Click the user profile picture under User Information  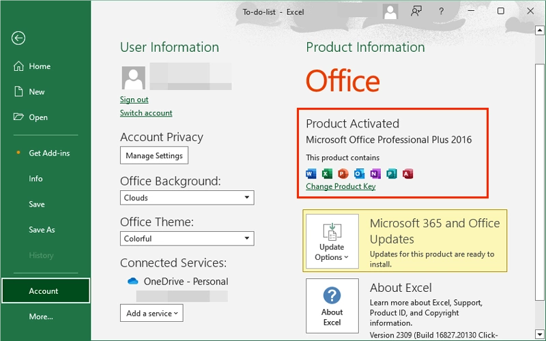tap(133, 78)
